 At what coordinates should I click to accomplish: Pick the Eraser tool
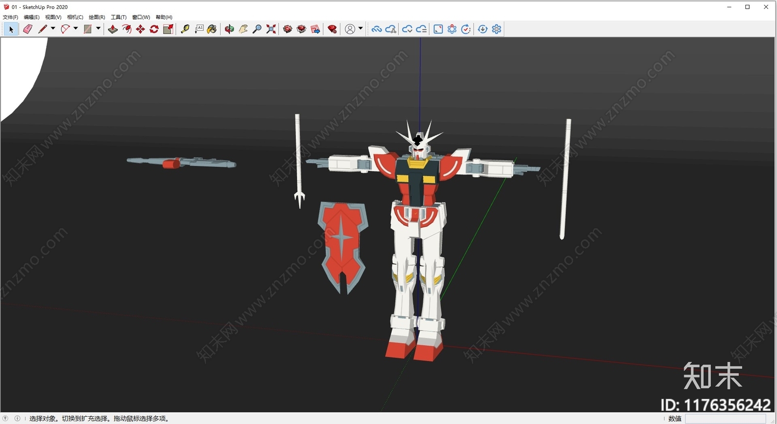(x=28, y=29)
